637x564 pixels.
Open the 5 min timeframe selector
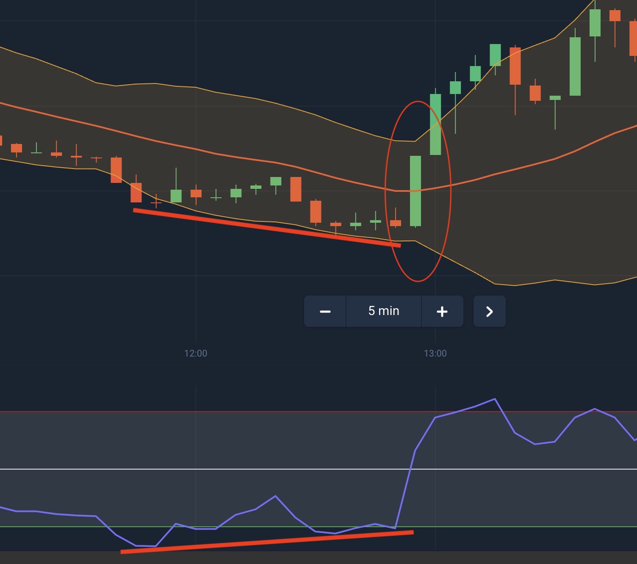tap(384, 311)
